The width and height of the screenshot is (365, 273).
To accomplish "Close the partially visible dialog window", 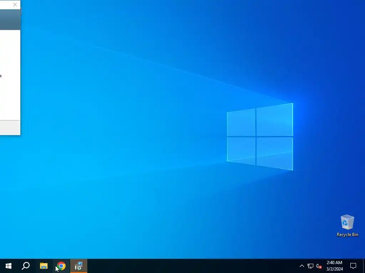I will tap(15, 5).
